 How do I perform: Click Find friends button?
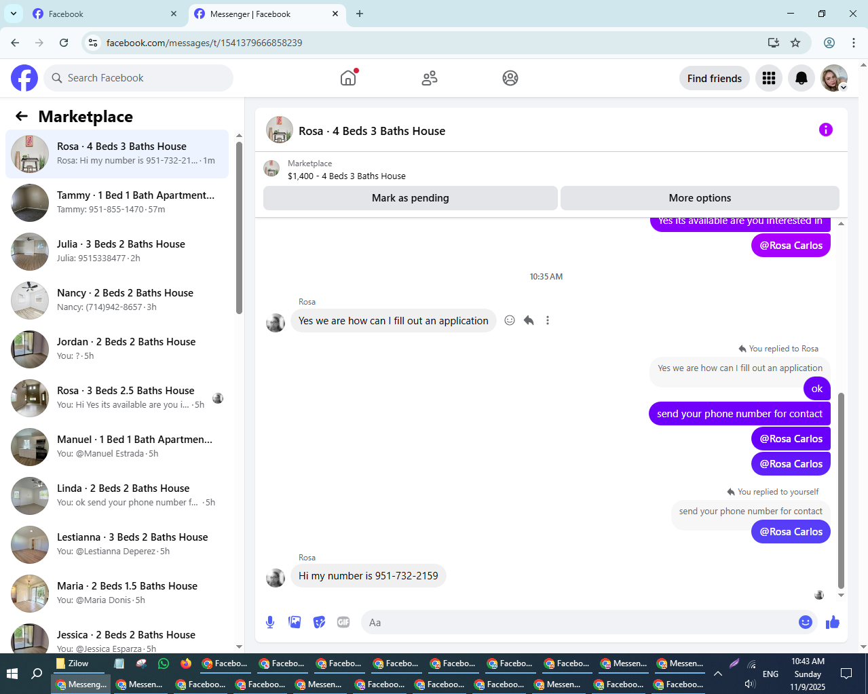715,78
